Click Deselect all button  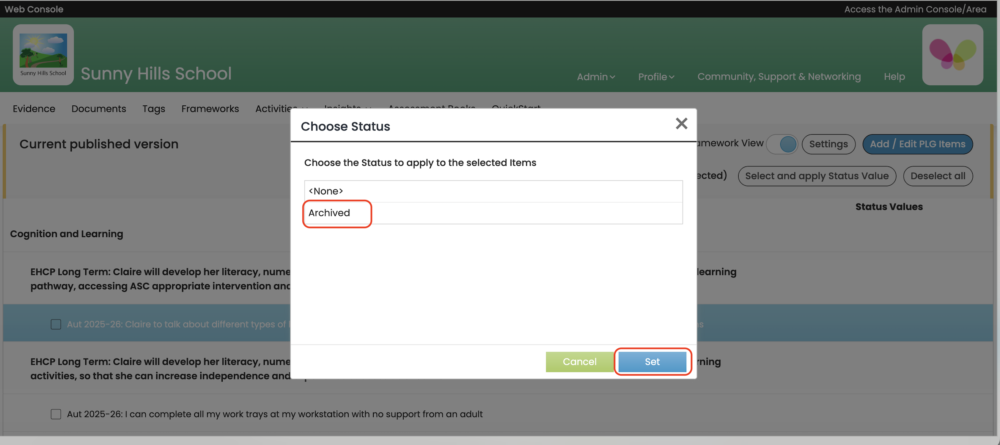tap(937, 176)
